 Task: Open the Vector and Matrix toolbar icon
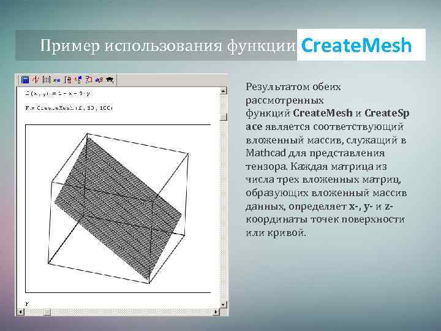(x=46, y=80)
